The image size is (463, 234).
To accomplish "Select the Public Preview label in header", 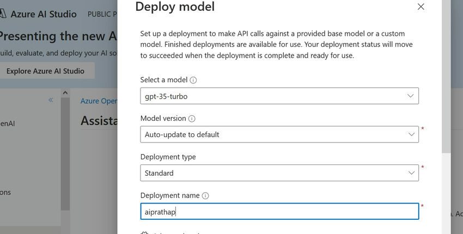I will click(102, 14).
